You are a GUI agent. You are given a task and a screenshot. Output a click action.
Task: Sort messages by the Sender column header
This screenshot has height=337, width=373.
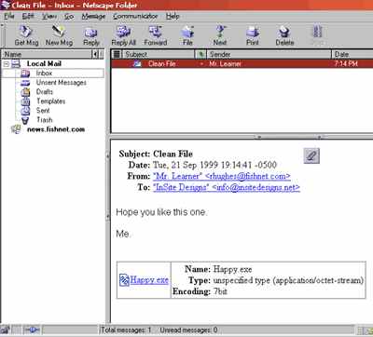point(269,54)
